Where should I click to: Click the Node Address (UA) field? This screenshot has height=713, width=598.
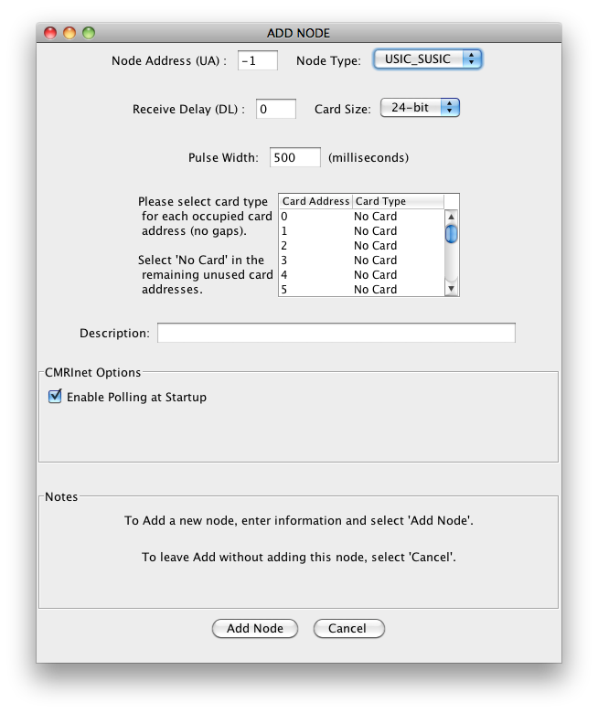pyautogui.click(x=257, y=61)
